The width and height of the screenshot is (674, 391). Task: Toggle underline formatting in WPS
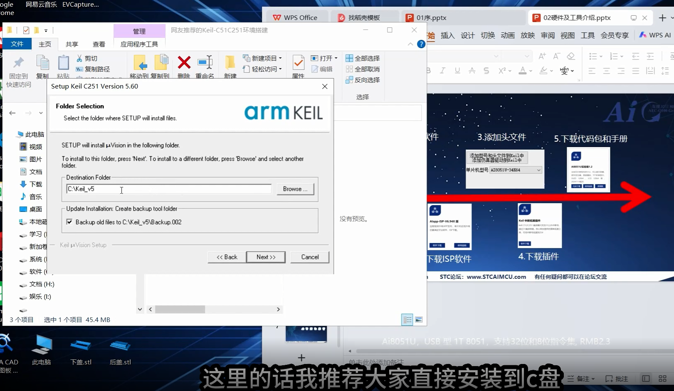point(457,71)
